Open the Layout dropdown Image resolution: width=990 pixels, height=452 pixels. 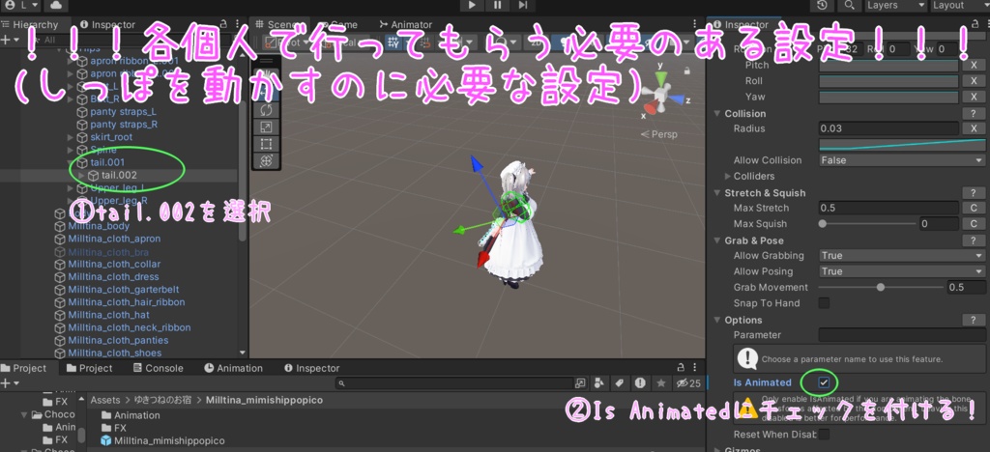coord(960,5)
